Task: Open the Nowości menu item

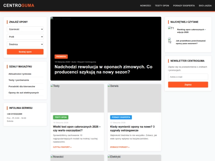Action: [145, 6]
